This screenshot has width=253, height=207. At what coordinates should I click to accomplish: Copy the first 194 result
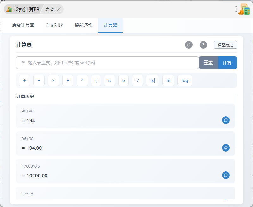(226, 120)
